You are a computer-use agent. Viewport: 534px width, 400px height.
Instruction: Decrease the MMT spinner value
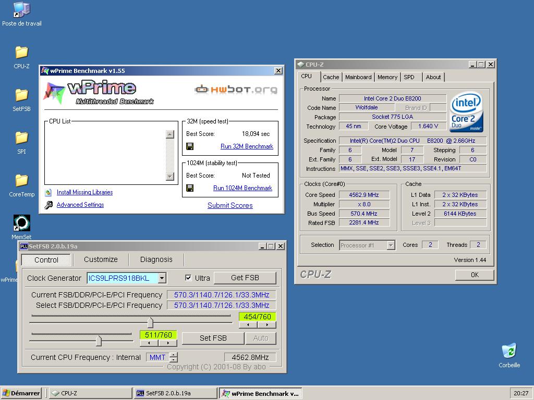[x=174, y=359]
